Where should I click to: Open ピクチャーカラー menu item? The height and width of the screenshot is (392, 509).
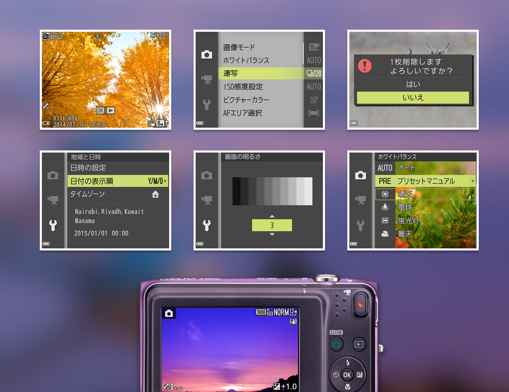pos(246,100)
